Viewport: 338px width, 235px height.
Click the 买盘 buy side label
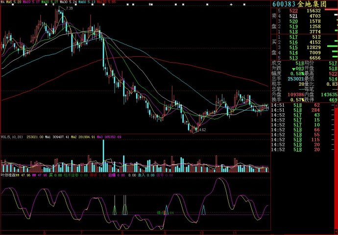(274, 47)
